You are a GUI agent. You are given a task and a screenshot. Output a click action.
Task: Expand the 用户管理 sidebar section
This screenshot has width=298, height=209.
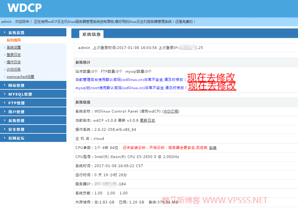coord(16,112)
